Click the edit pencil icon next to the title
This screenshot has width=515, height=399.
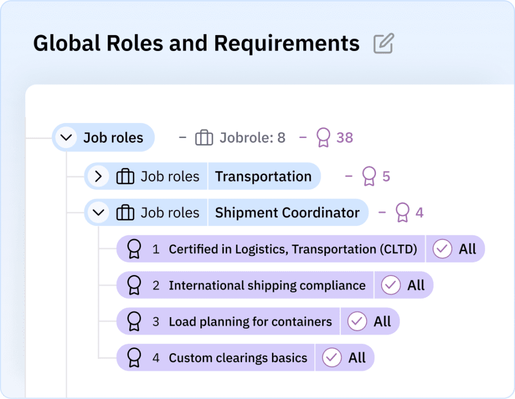click(382, 43)
